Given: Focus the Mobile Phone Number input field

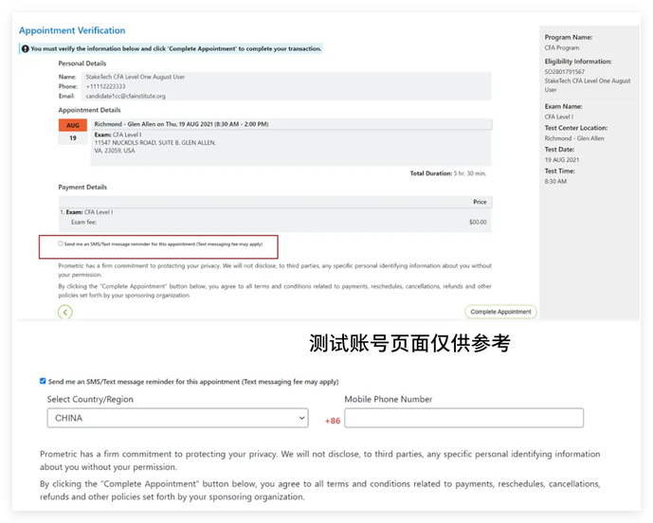Looking at the screenshot, I should (464, 418).
